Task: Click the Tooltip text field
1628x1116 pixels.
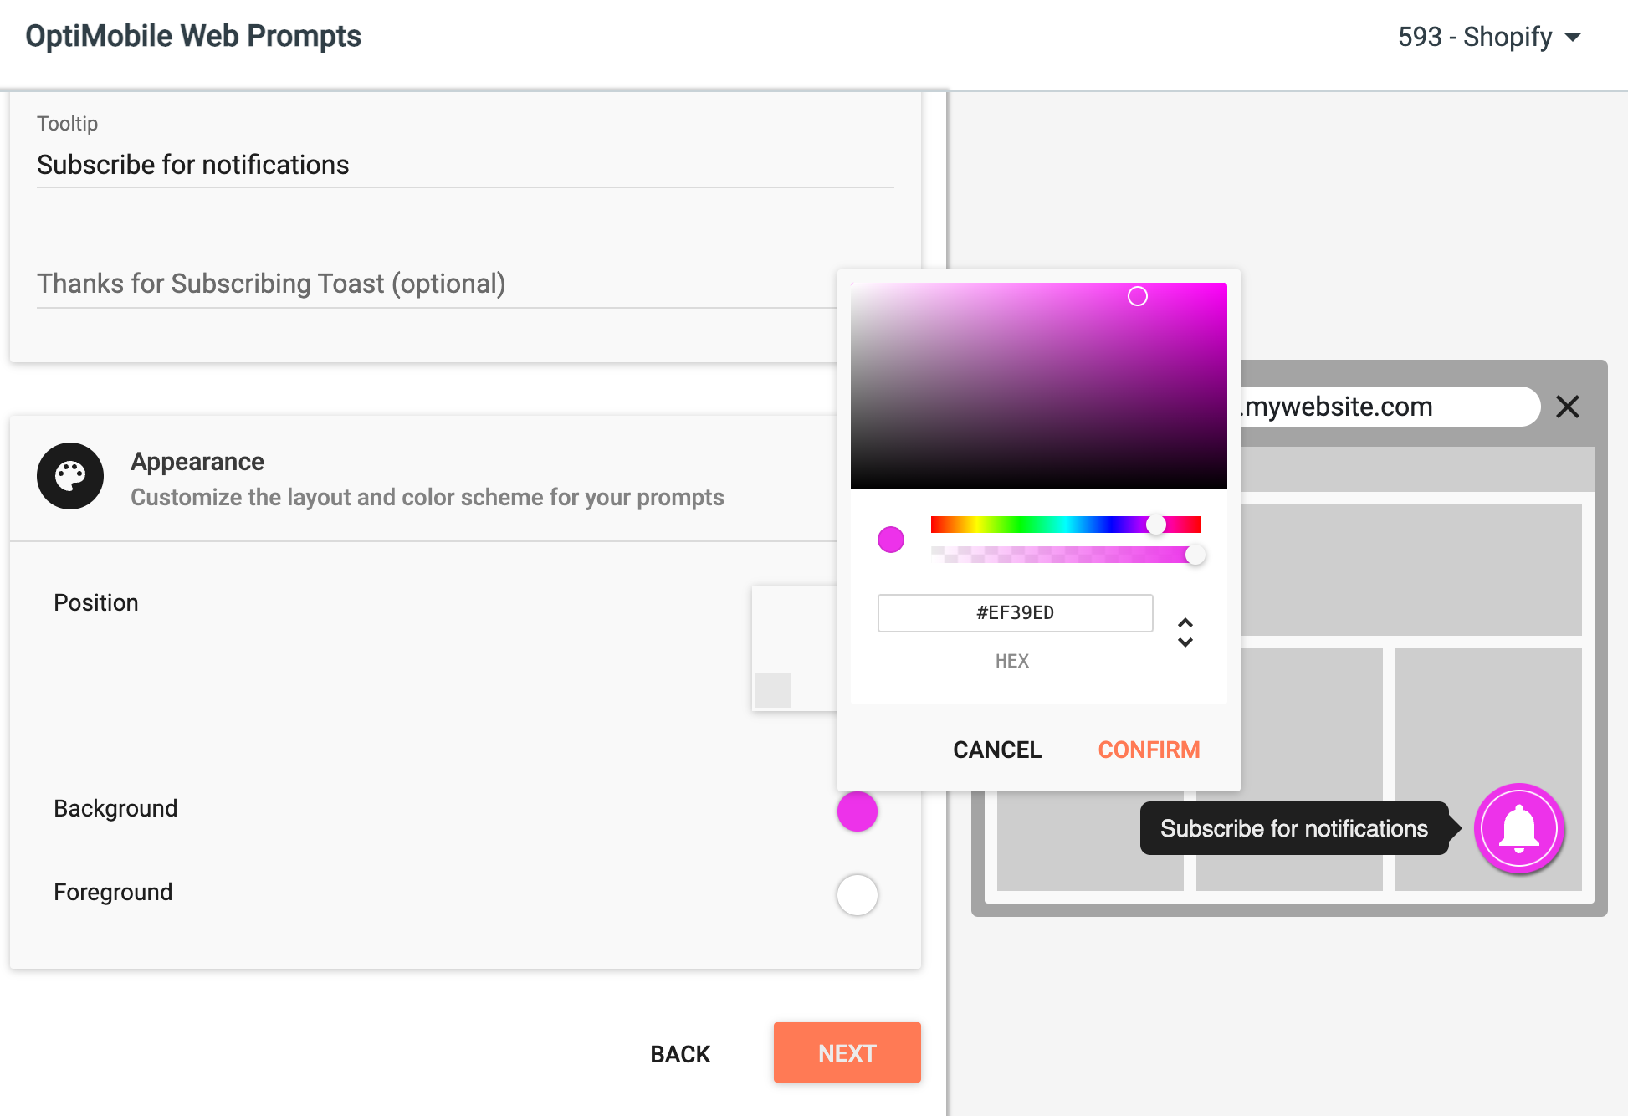Action: coord(465,165)
